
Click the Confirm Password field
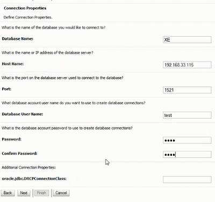pyautogui.click(x=187, y=155)
